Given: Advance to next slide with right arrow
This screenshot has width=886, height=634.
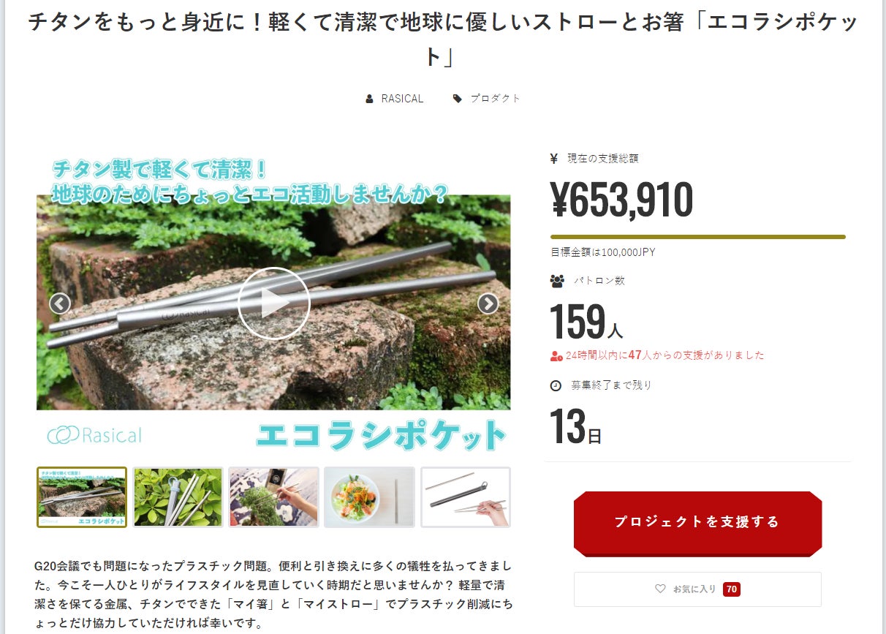Looking at the screenshot, I should (488, 303).
